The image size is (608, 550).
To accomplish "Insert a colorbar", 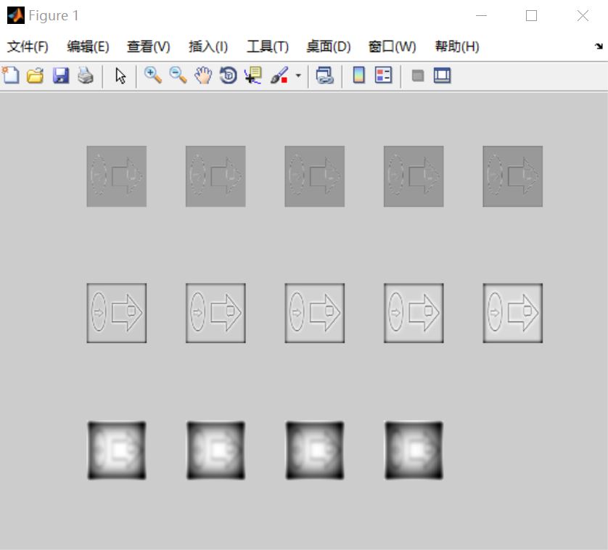I will [x=358, y=75].
